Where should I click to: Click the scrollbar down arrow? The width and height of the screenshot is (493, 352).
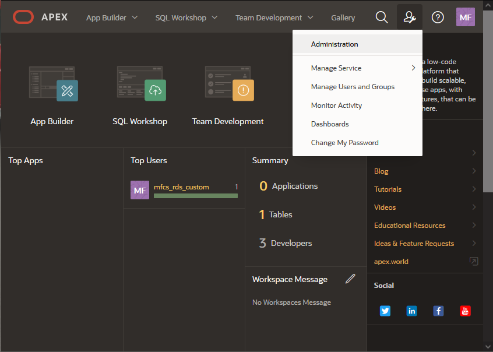click(x=488, y=346)
